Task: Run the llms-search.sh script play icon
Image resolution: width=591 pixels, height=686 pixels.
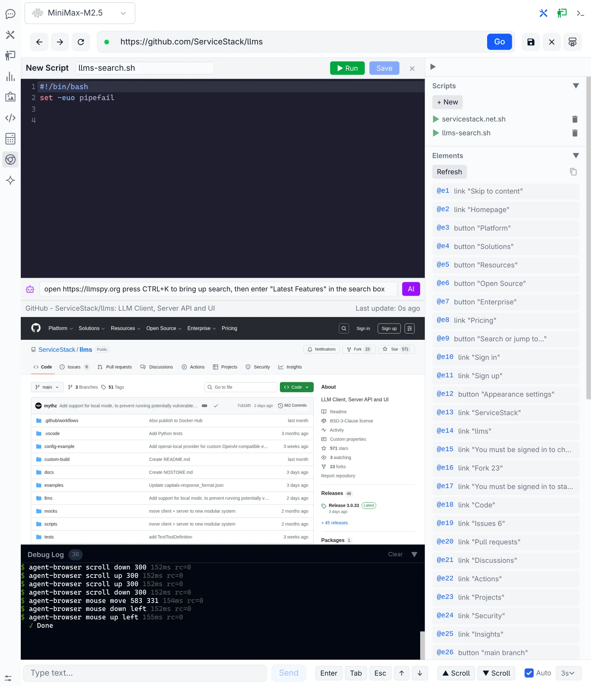Action: point(436,133)
